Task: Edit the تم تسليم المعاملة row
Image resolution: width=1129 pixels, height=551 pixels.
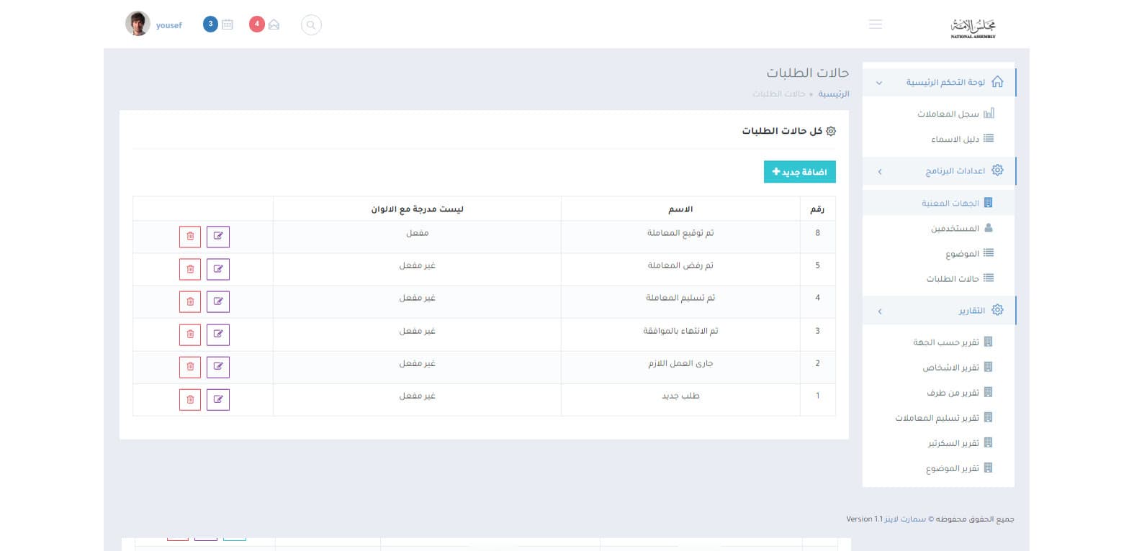Action: 218,301
